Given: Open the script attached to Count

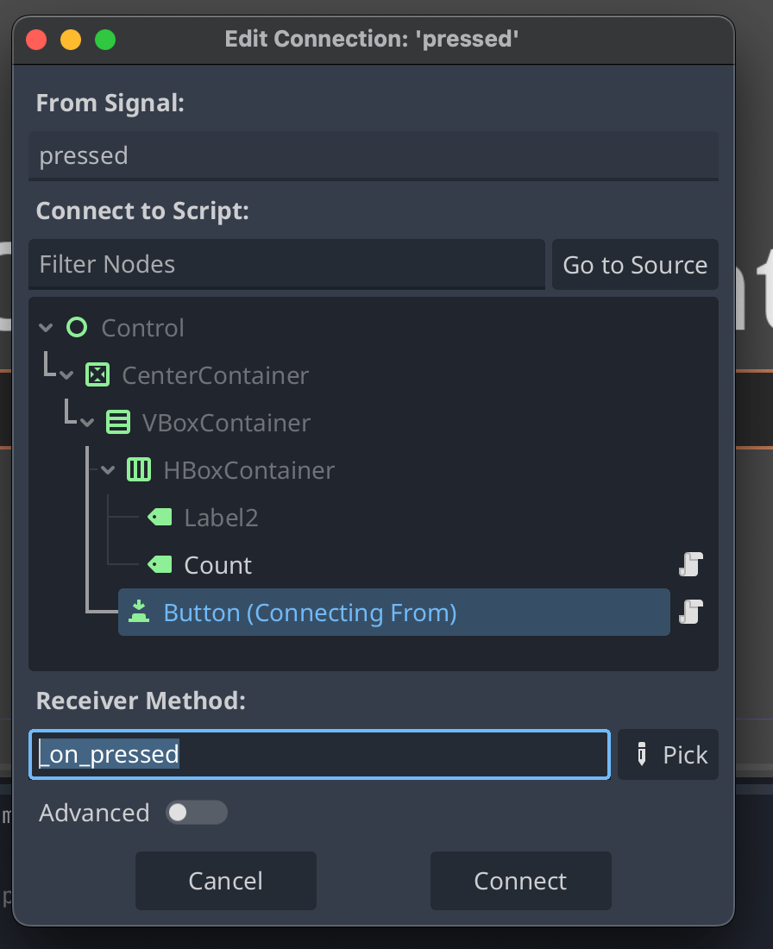Looking at the screenshot, I should [x=691, y=565].
